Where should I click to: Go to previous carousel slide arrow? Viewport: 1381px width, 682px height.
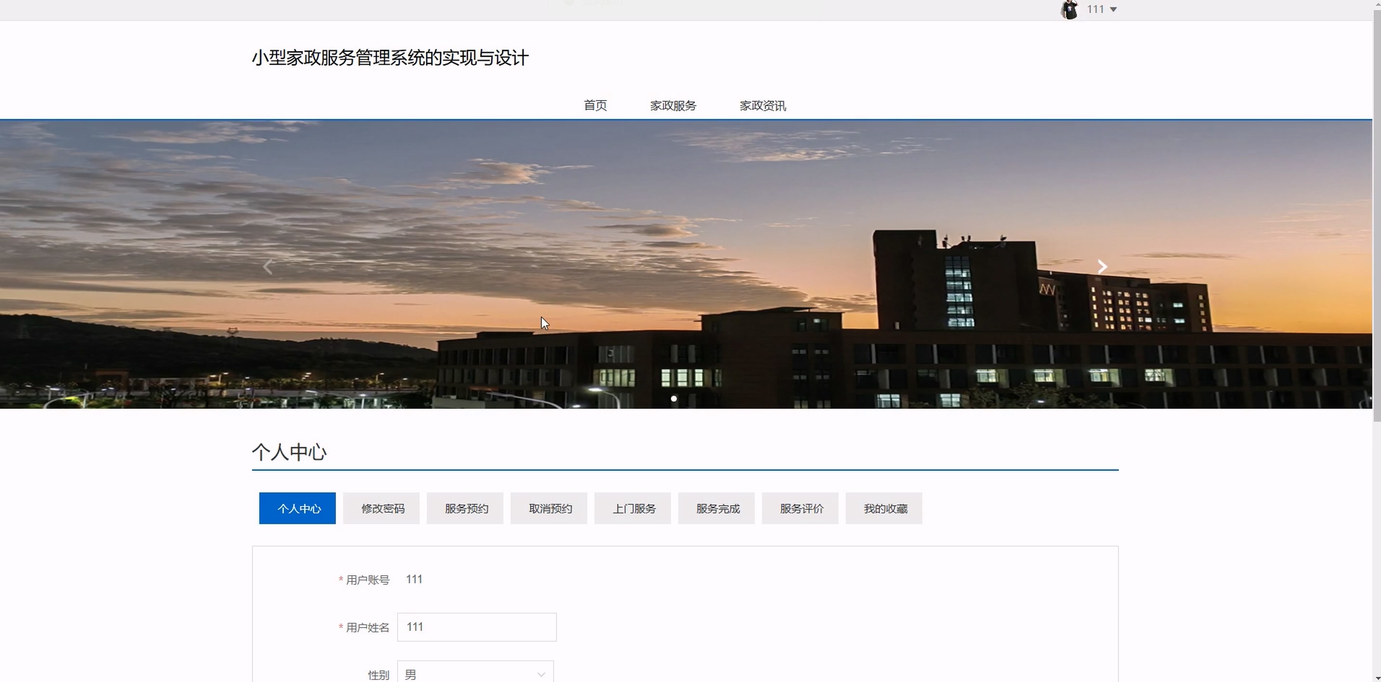click(x=269, y=266)
